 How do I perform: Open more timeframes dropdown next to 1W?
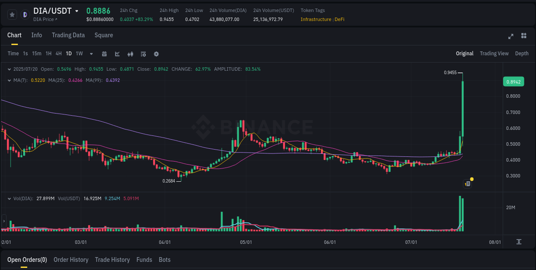[x=91, y=54]
